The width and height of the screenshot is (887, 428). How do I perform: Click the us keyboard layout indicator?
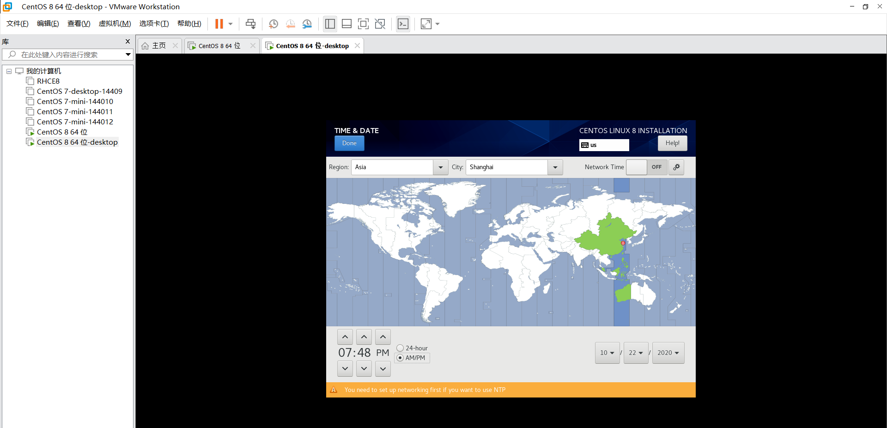pyautogui.click(x=604, y=145)
